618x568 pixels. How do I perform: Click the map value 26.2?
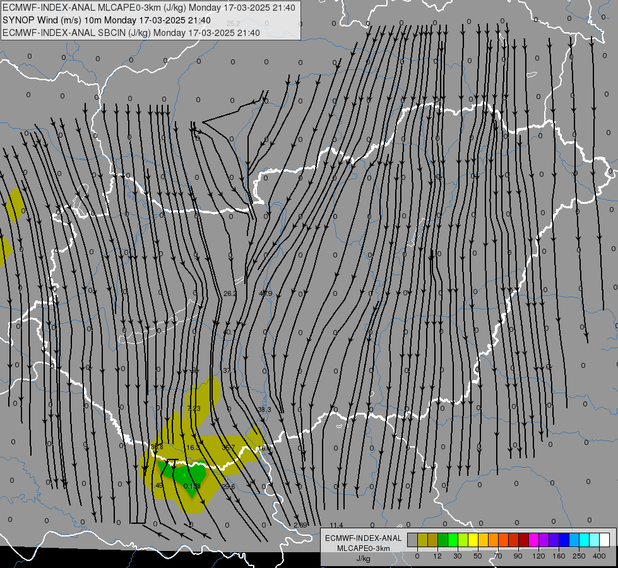click(x=230, y=293)
